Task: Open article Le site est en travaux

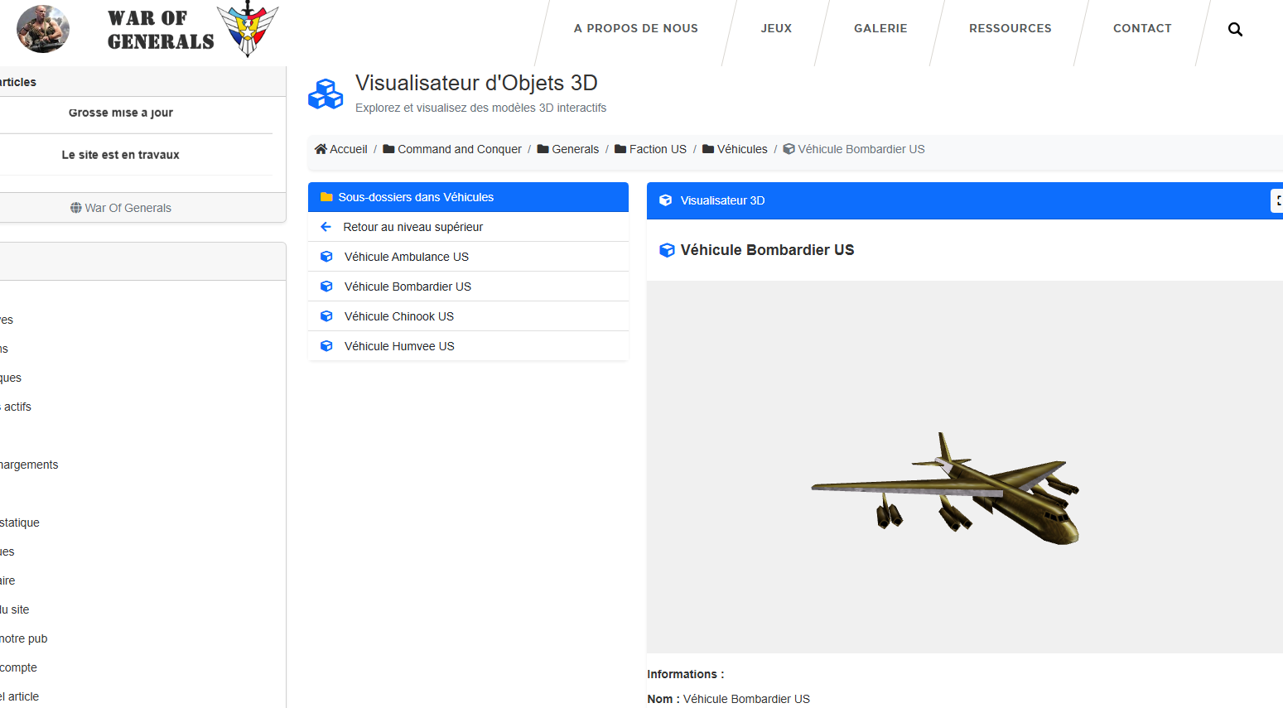Action: coord(121,155)
